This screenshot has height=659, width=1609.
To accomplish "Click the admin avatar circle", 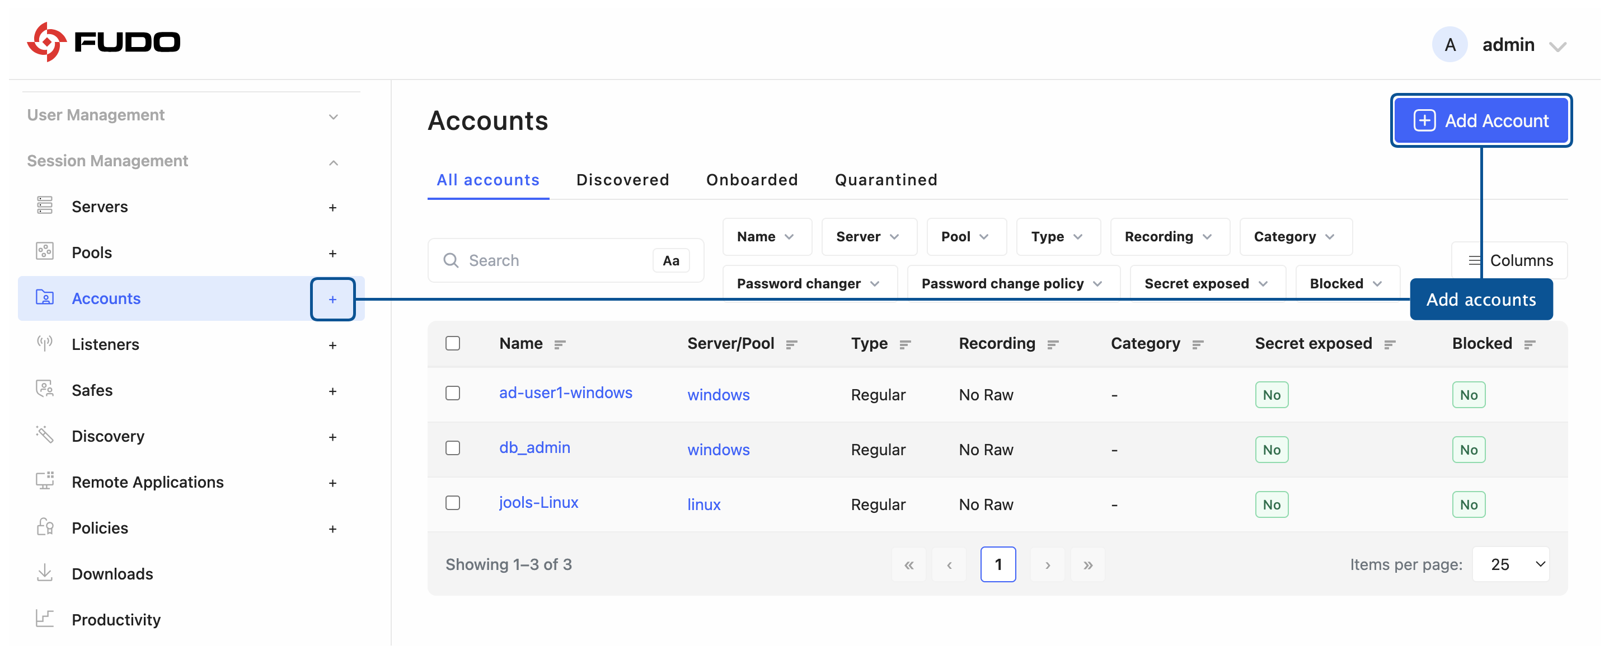I will point(1449,44).
